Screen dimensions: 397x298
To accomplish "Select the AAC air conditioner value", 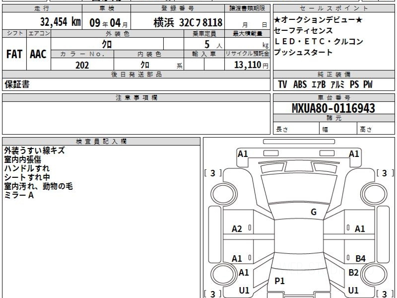I will [38, 54].
